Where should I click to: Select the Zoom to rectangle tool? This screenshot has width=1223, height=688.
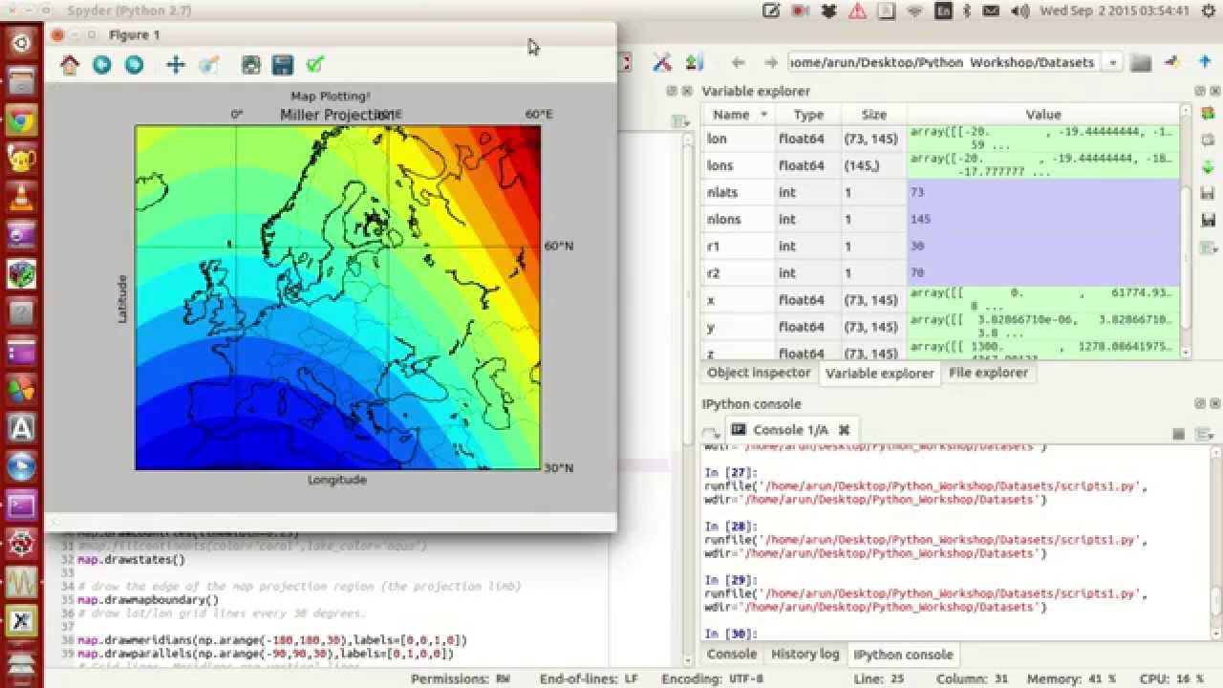pyautogui.click(x=208, y=65)
